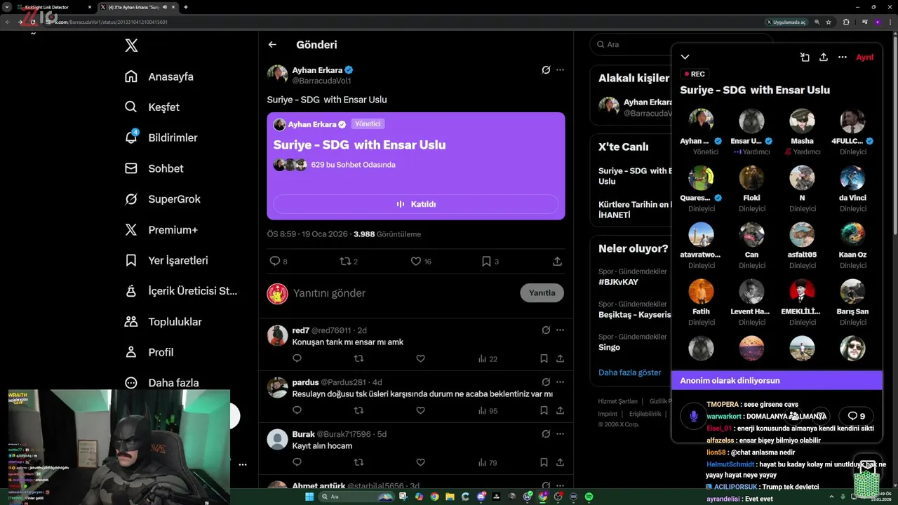Repost pardus's reply
The width and height of the screenshot is (898, 505).
point(358,410)
